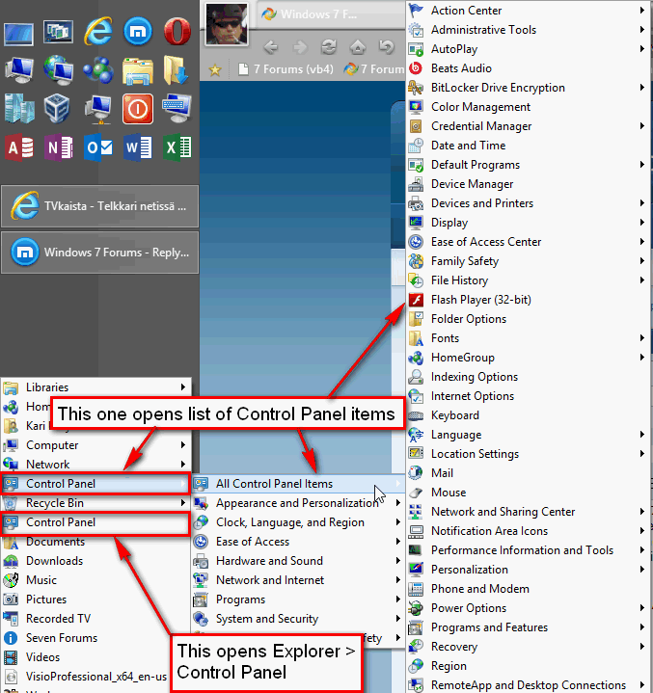Open Ease of Access category
This screenshot has width=653, height=693.
(298, 542)
